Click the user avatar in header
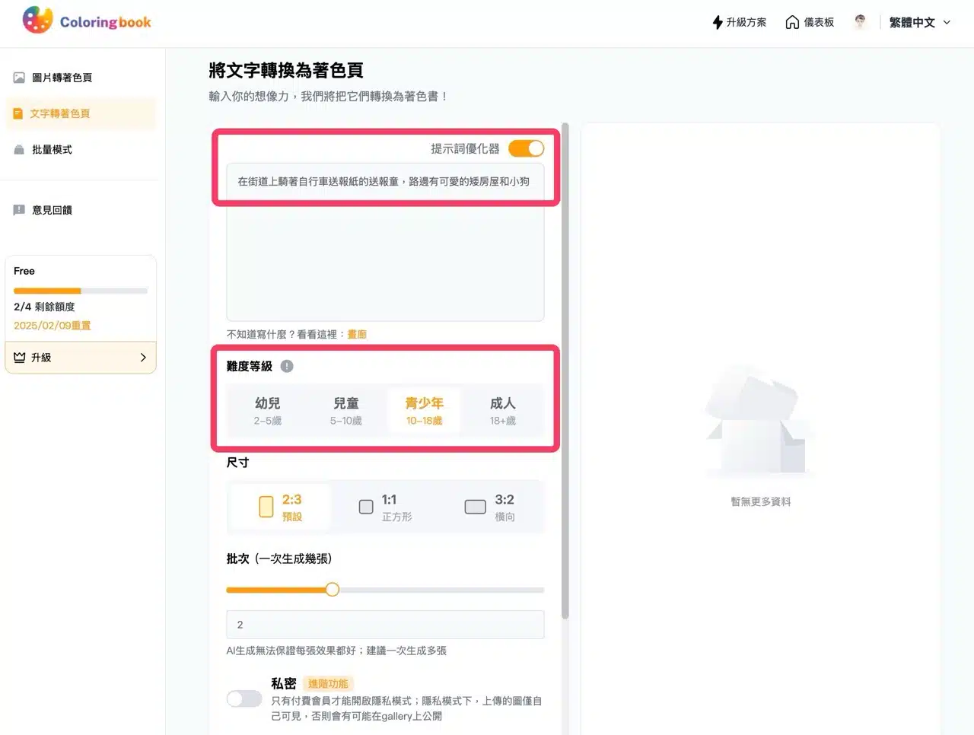Viewport: 974px width, 735px height. [x=860, y=22]
